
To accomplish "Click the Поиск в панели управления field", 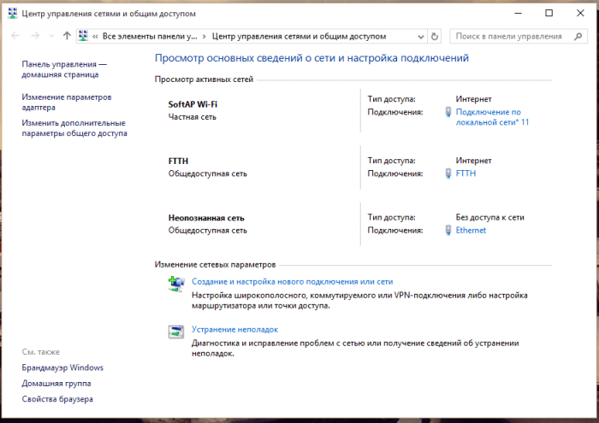I will [x=509, y=37].
